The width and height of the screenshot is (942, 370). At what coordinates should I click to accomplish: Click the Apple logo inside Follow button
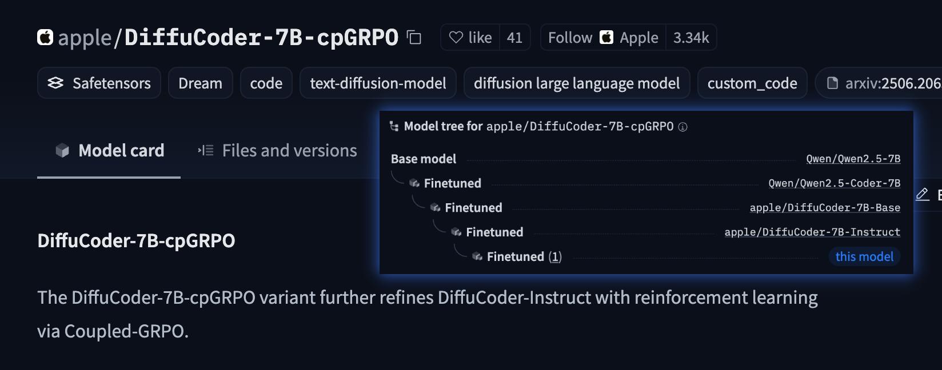pyautogui.click(x=607, y=37)
